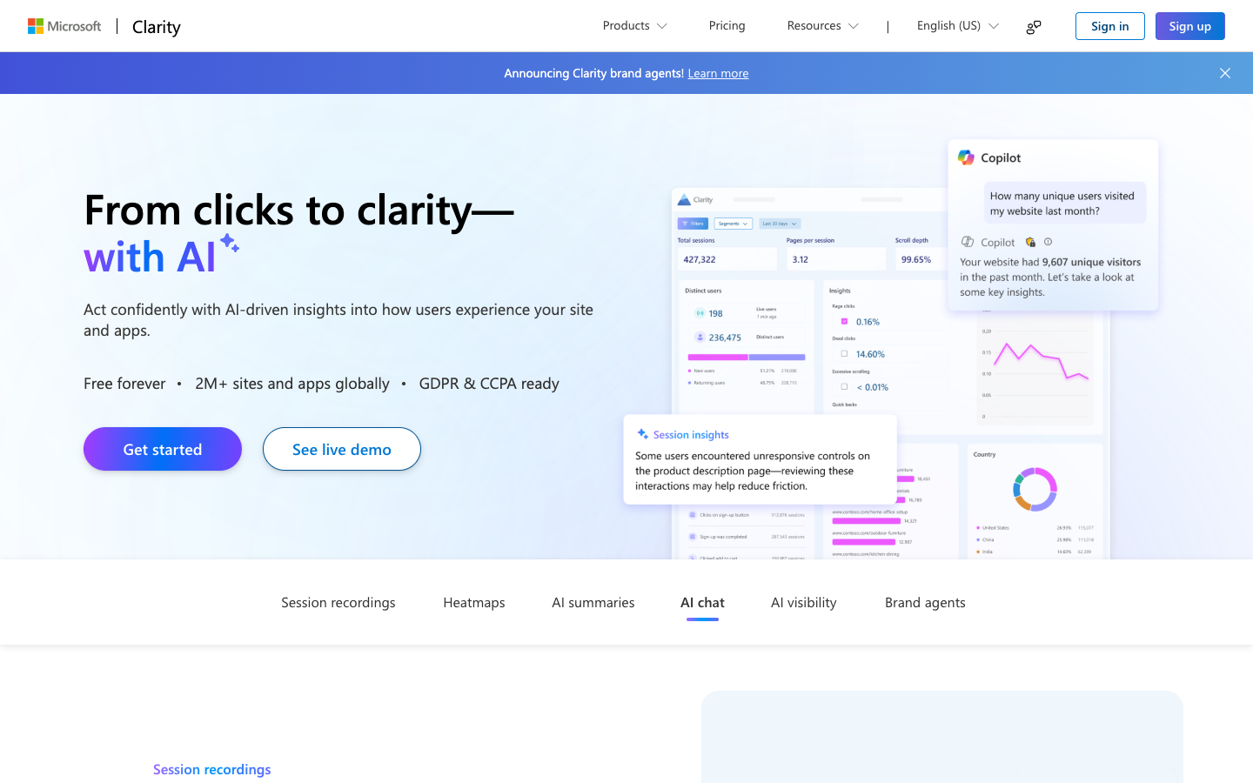Open Segments dropdown in dashboard preview

tap(733, 224)
